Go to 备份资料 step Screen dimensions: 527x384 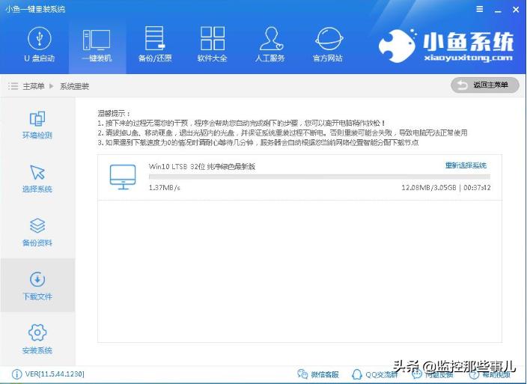click(37, 232)
